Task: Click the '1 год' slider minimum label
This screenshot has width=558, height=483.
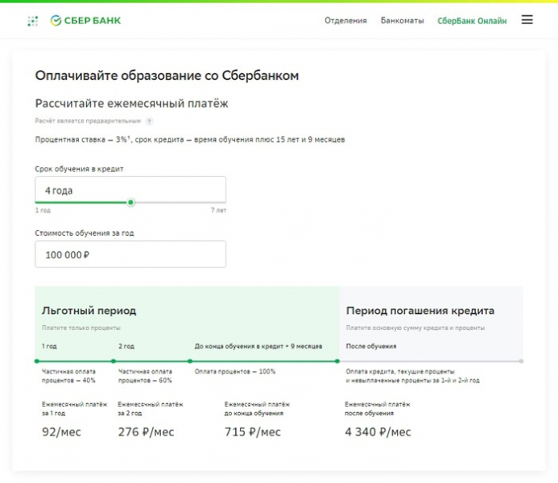Action: click(43, 210)
